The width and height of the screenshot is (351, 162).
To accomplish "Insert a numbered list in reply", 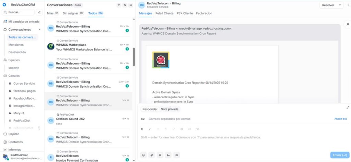I will point(190,129).
